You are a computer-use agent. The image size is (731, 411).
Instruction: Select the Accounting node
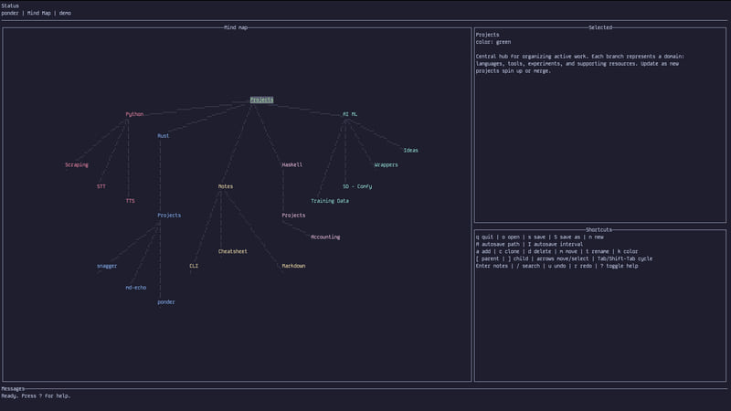pyautogui.click(x=325, y=237)
